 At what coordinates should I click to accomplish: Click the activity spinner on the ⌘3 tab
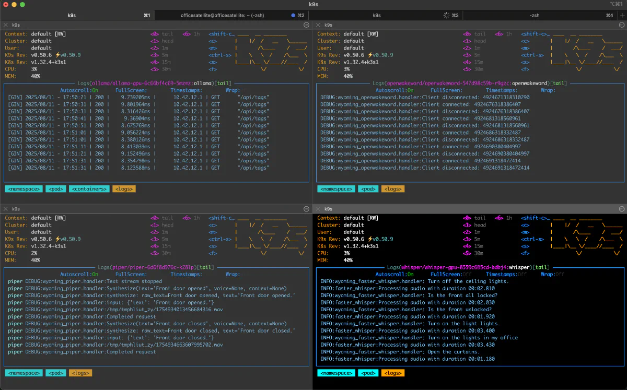446,15
